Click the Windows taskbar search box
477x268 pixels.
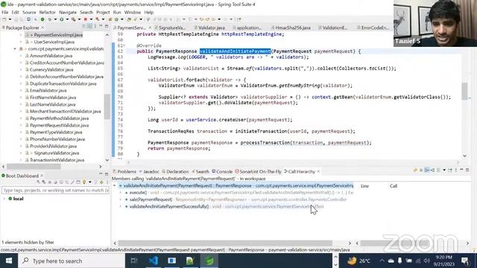(x=72, y=261)
